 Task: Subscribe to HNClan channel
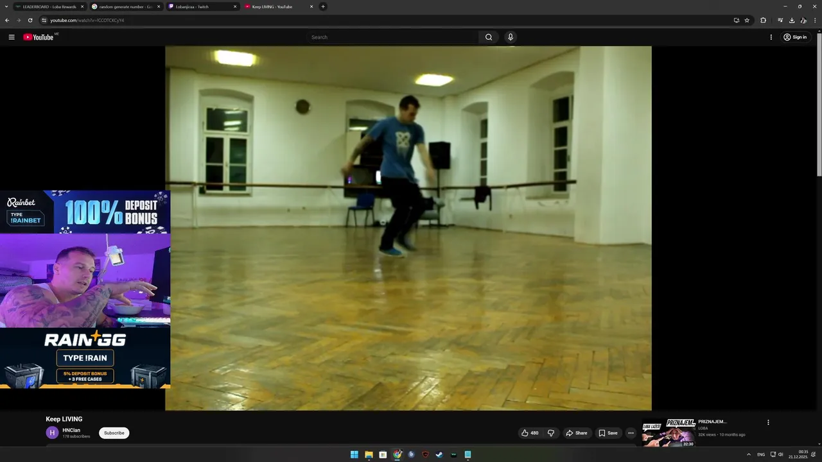(114, 433)
